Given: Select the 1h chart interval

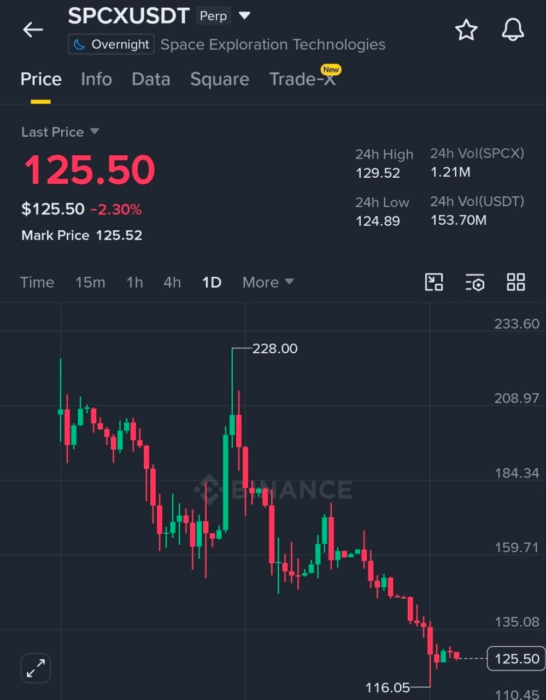Looking at the screenshot, I should 134,282.
